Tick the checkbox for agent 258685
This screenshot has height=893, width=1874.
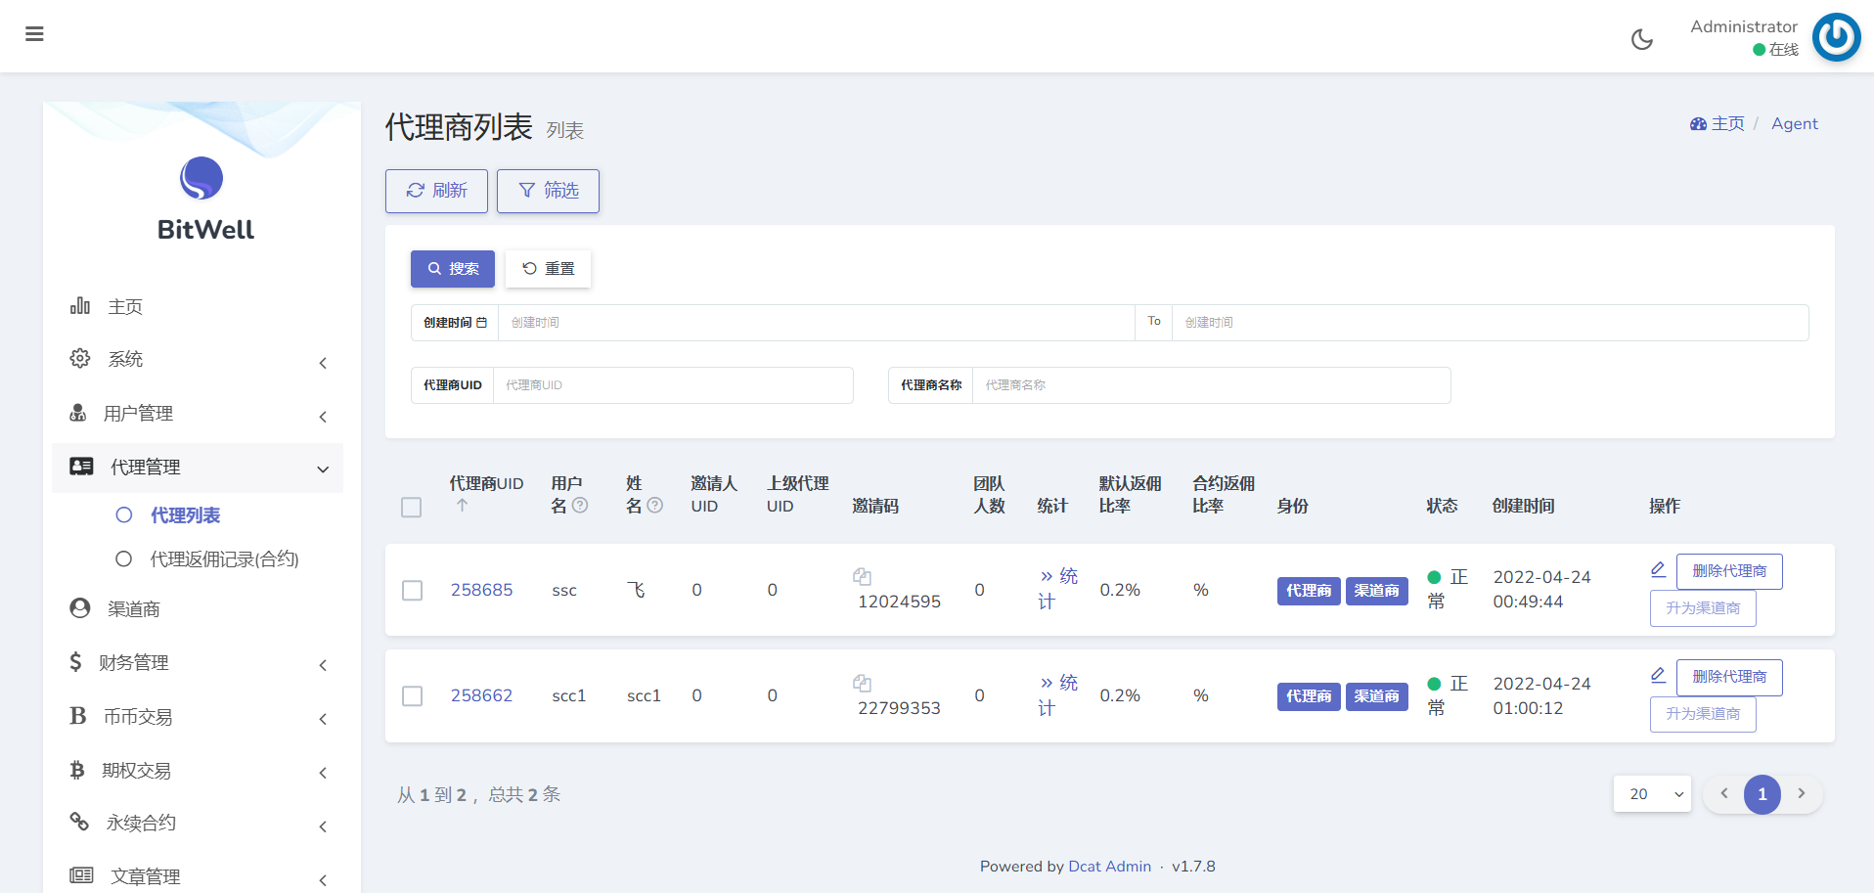pyautogui.click(x=413, y=591)
